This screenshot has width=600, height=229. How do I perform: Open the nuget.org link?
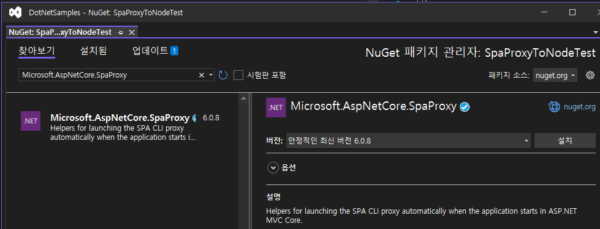(579, 107)
